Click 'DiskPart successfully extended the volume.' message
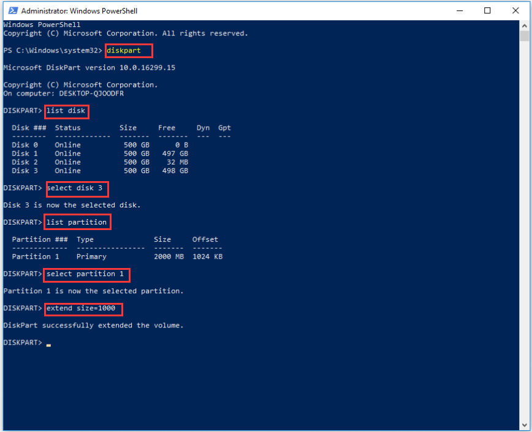 93,326
